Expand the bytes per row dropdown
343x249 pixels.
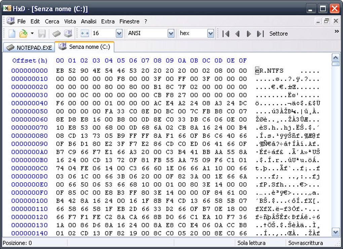[x=119, y=33]
